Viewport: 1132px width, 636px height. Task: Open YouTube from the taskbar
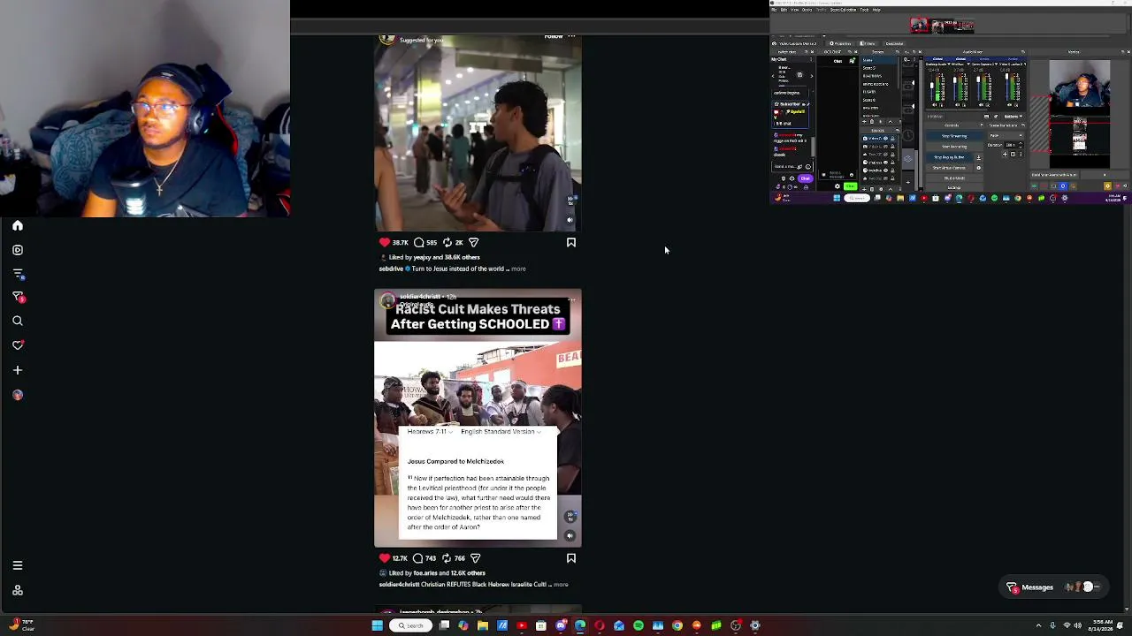[x=522, y=625]
